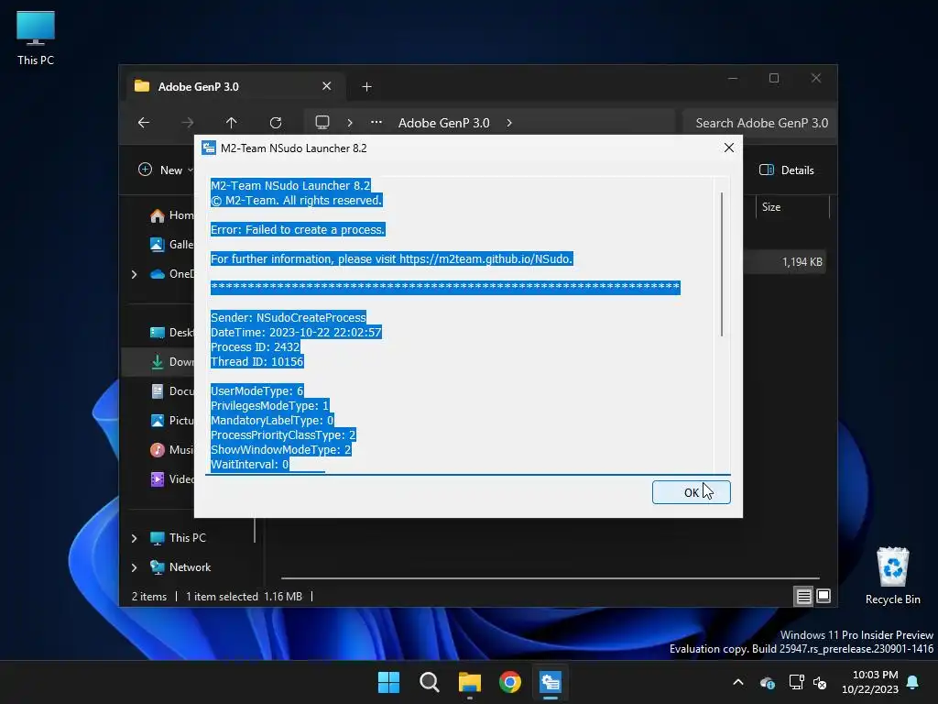Open Pictures in Explorer quick access
This screenshot has height=704, width=938.
coord(171,420)
